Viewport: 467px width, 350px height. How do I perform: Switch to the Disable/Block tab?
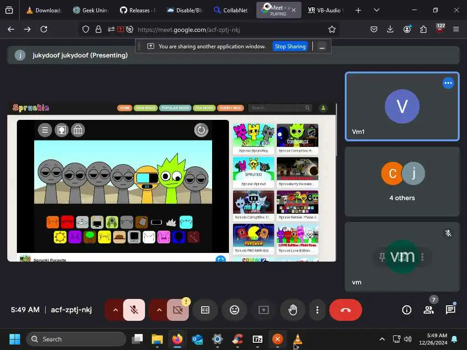184,10
